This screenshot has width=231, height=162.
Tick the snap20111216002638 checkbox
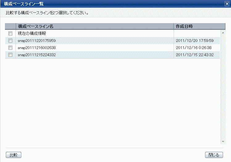(x=10, y=48)
